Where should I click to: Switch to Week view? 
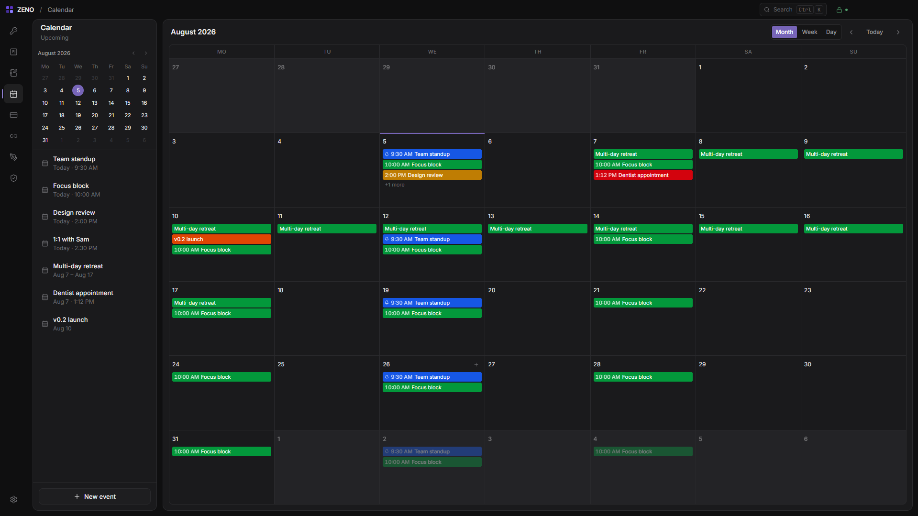coord(809,32)
